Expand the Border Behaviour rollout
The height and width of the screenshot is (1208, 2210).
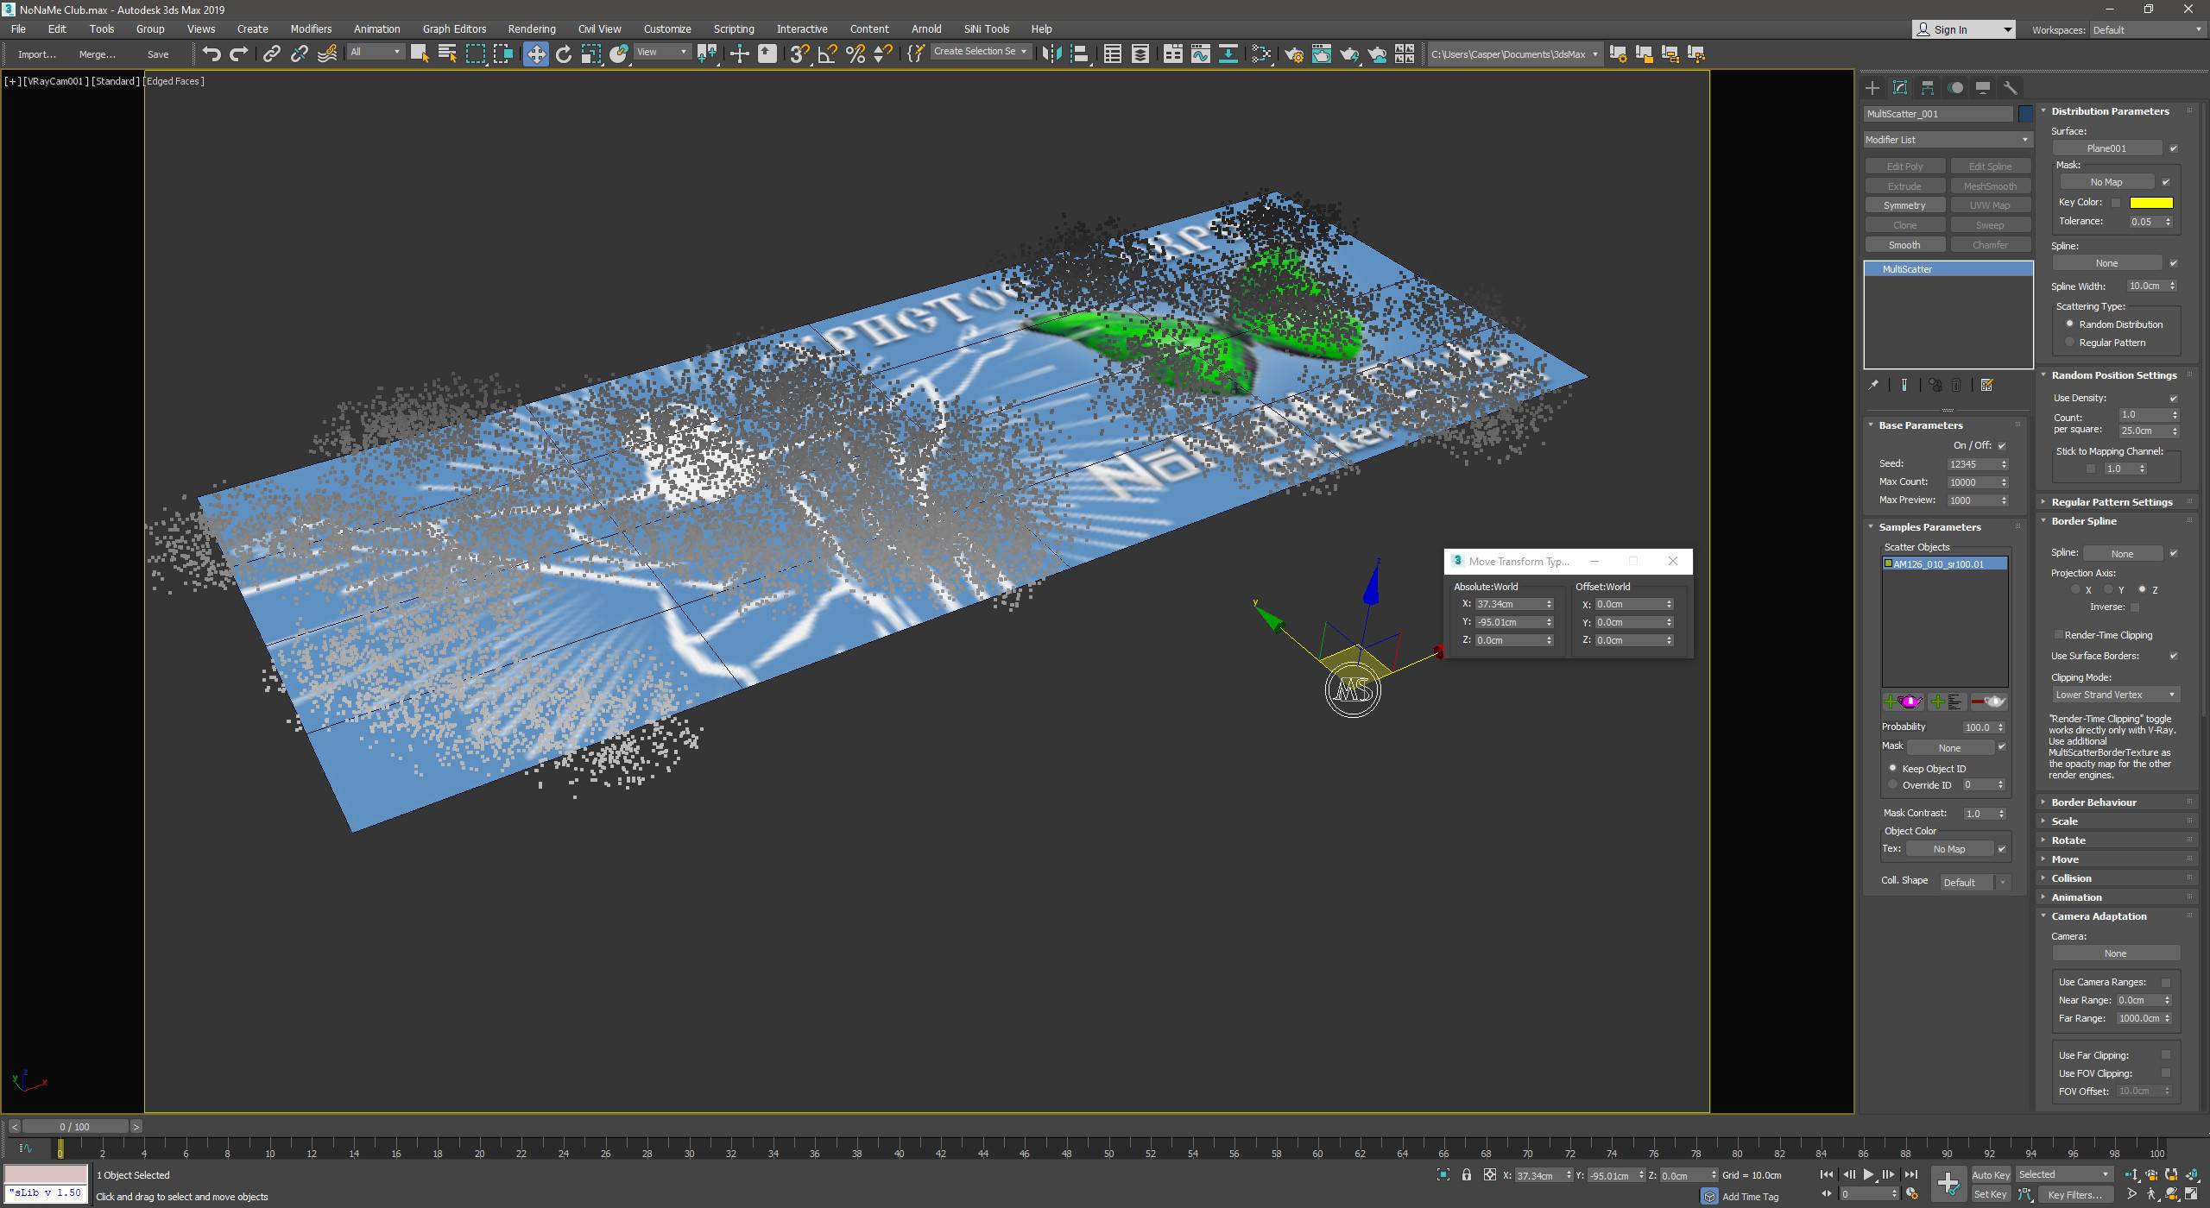coord(2117,802)
